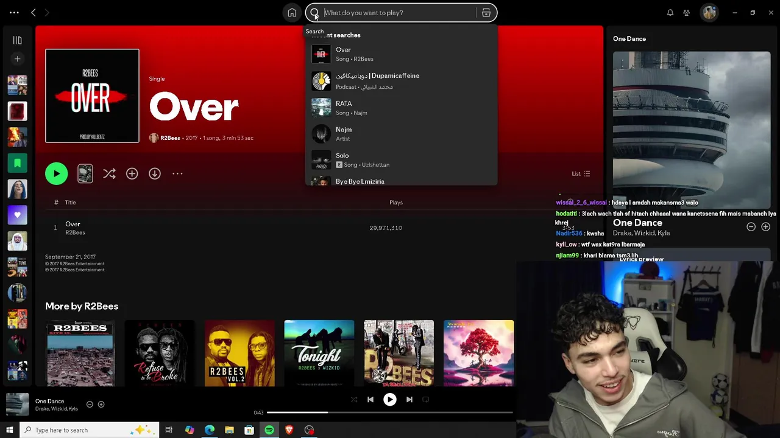The image size is (780, 438).
Task: Select recent search Dupamicaffeine podcast
Action: (x=401, y=81)
